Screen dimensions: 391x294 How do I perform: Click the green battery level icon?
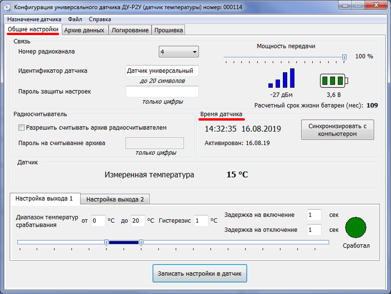point(334,81)
